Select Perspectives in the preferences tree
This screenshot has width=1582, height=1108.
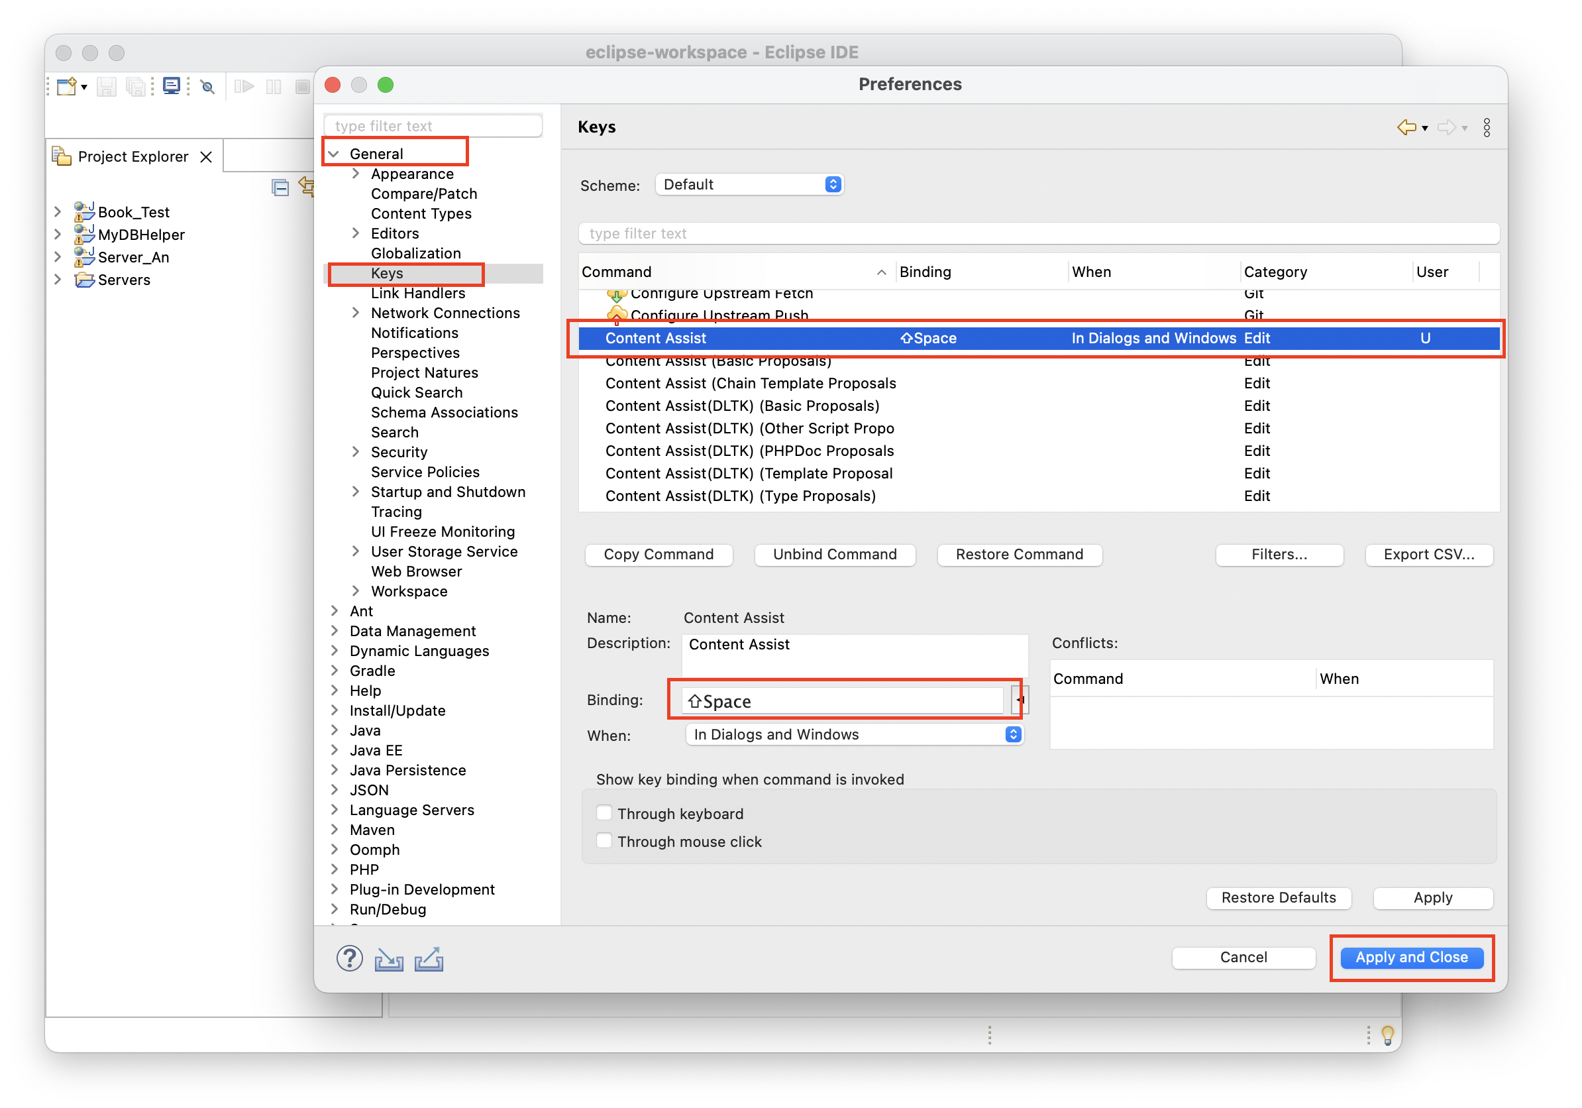click(x=415, y=353)
